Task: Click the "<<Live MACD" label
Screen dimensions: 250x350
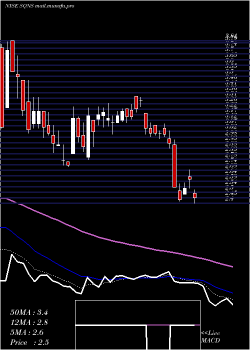Action: [210, 337]
